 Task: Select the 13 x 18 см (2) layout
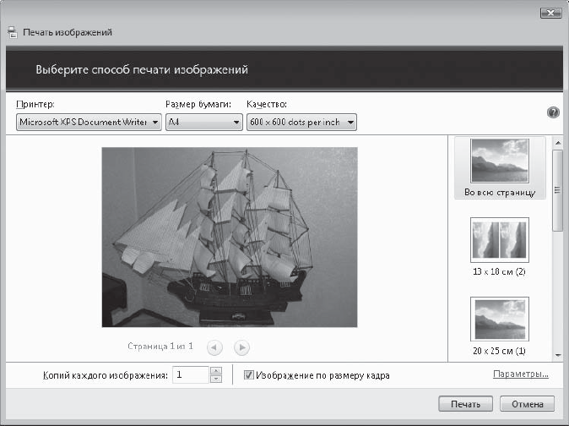pos(500,247)
